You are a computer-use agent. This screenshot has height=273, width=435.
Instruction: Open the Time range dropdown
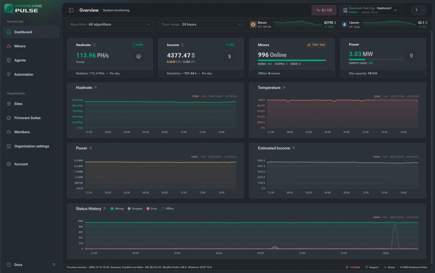[201, 24]
